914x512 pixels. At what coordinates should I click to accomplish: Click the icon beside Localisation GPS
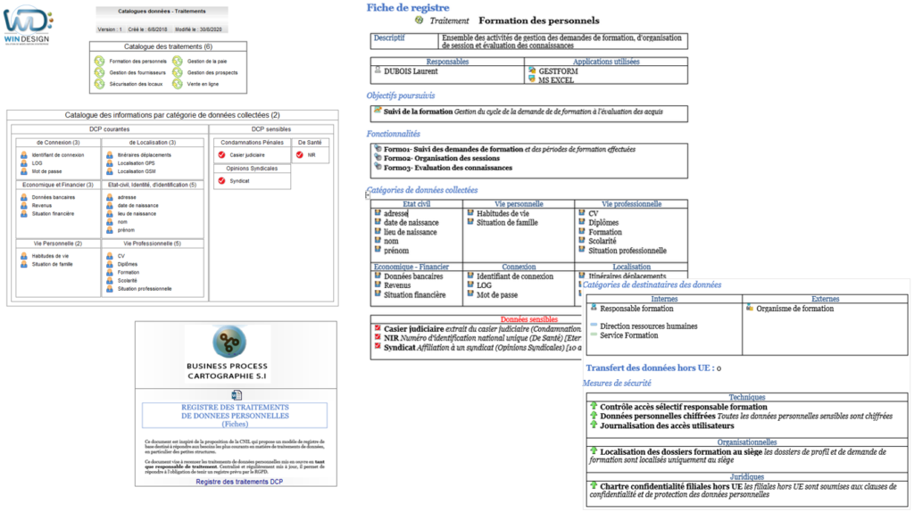point(110,163)
